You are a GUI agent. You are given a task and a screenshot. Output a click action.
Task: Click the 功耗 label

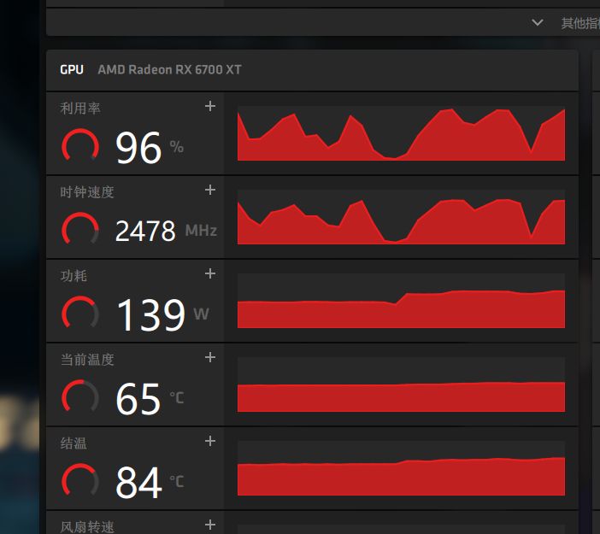click(74, 276)
